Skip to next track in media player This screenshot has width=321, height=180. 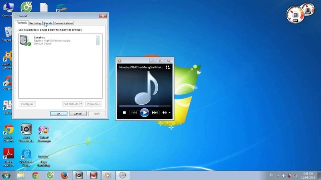point(154,113)
